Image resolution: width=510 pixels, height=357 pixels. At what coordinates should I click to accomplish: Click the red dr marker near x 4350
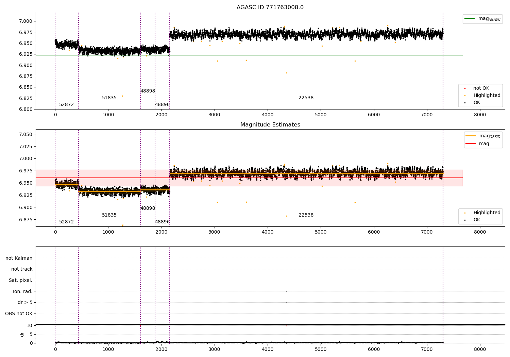pos(287,325)
